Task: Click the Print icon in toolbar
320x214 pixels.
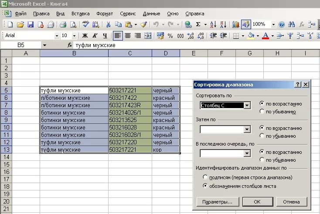Action: click(x=63, y=24)
